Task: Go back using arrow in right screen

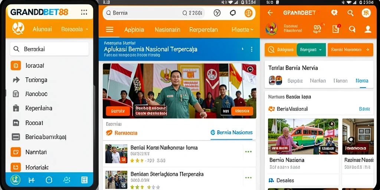Action: pyautogui.click(x=270, y=13)
